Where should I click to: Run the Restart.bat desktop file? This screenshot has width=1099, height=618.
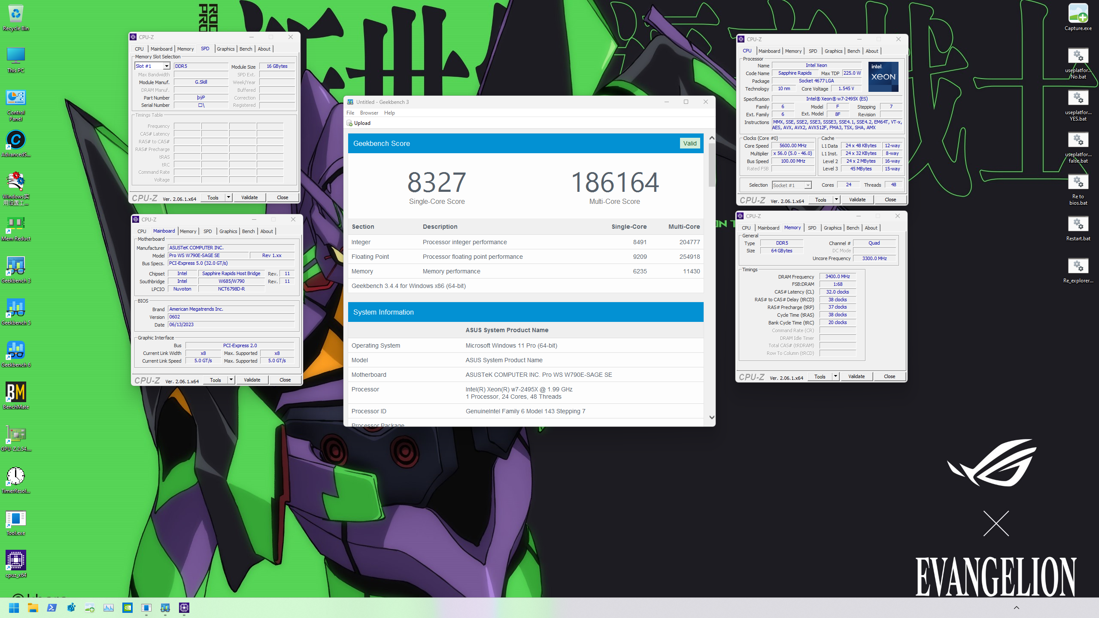1078,228
